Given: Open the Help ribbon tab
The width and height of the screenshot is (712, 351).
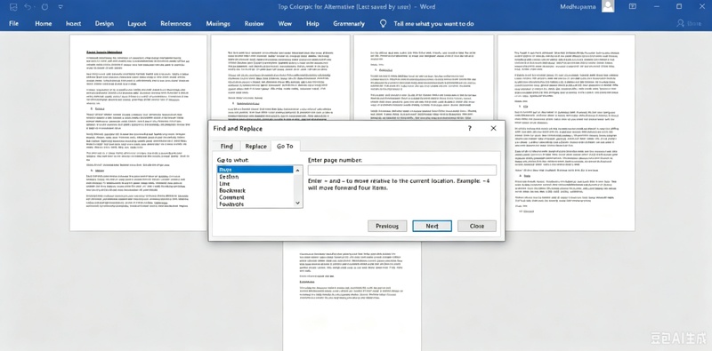Looking at the screenshot, I should 313,24.
